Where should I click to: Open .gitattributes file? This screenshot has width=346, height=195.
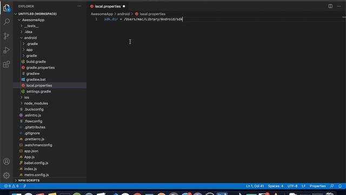click(x=35, y=127)
